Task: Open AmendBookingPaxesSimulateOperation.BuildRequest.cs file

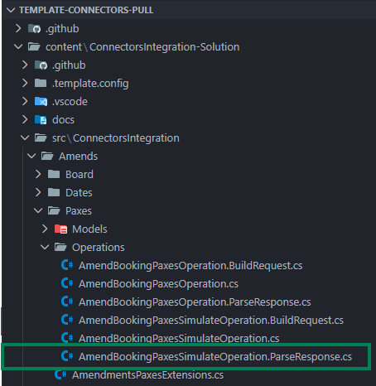Action: tap(211, 321)
